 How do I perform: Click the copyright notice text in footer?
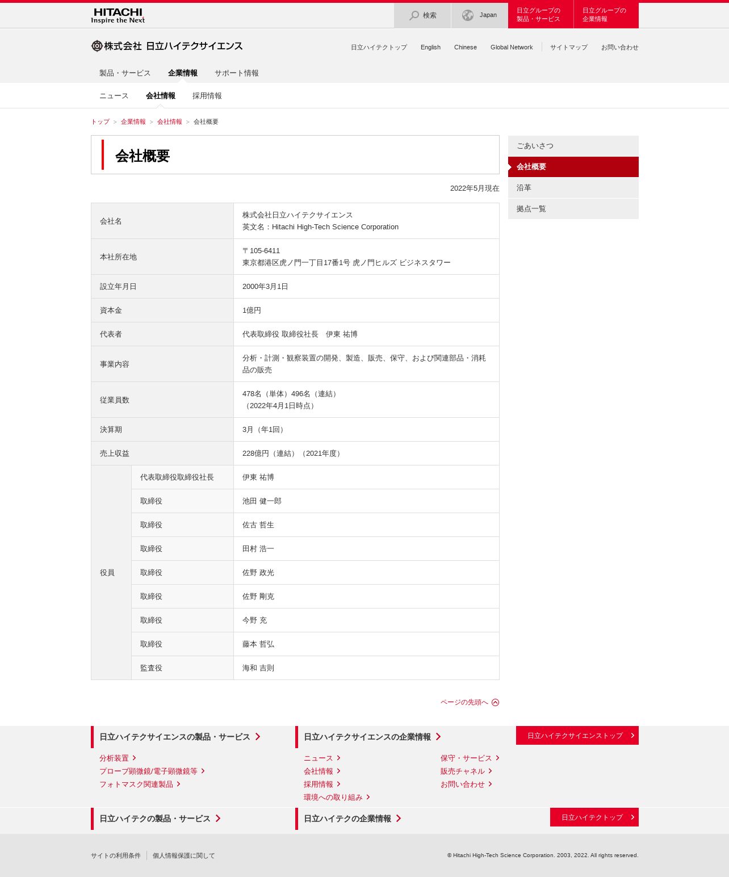coord(543,855)
